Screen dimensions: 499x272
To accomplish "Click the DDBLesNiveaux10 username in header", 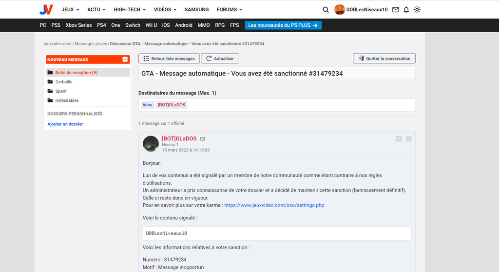I will point(367,10).
